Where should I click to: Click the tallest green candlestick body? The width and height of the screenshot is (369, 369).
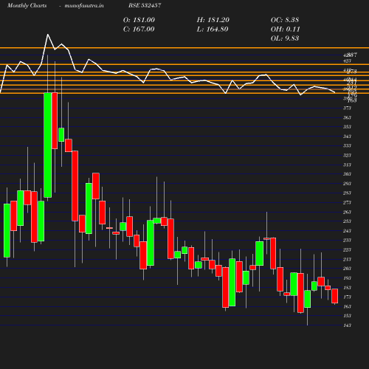coord(48,145)
